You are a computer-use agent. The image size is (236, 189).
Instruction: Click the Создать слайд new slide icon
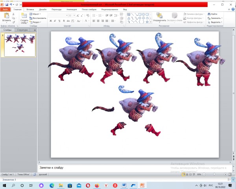tap(24, 15)
